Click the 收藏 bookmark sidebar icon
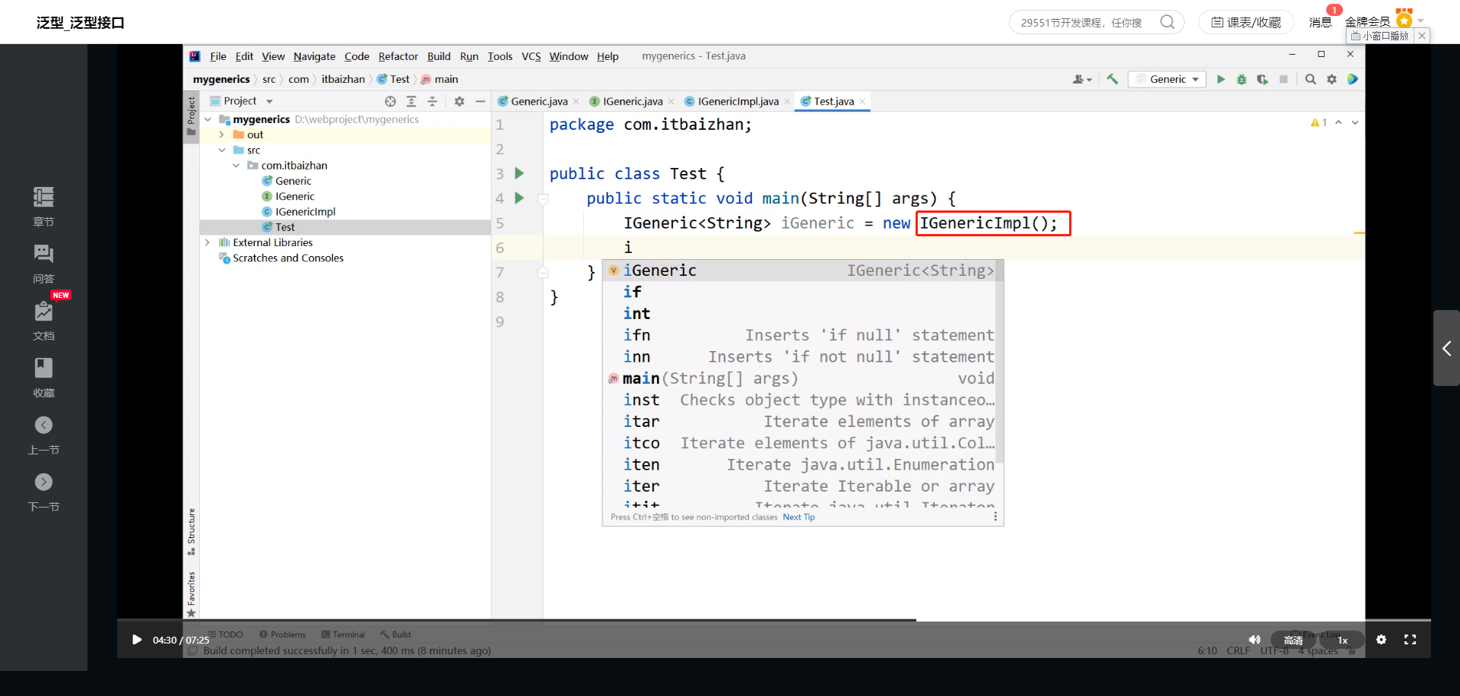This screenshot has width=1460, height=696. (43, 378)
